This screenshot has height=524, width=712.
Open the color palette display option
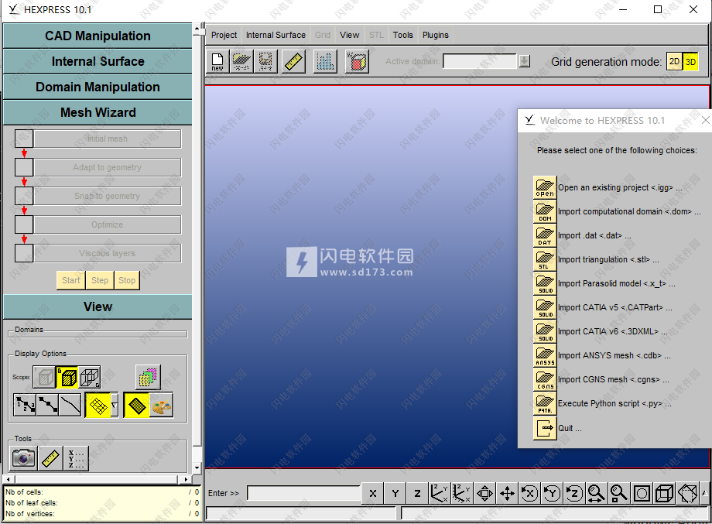click(x=162, y=405)
